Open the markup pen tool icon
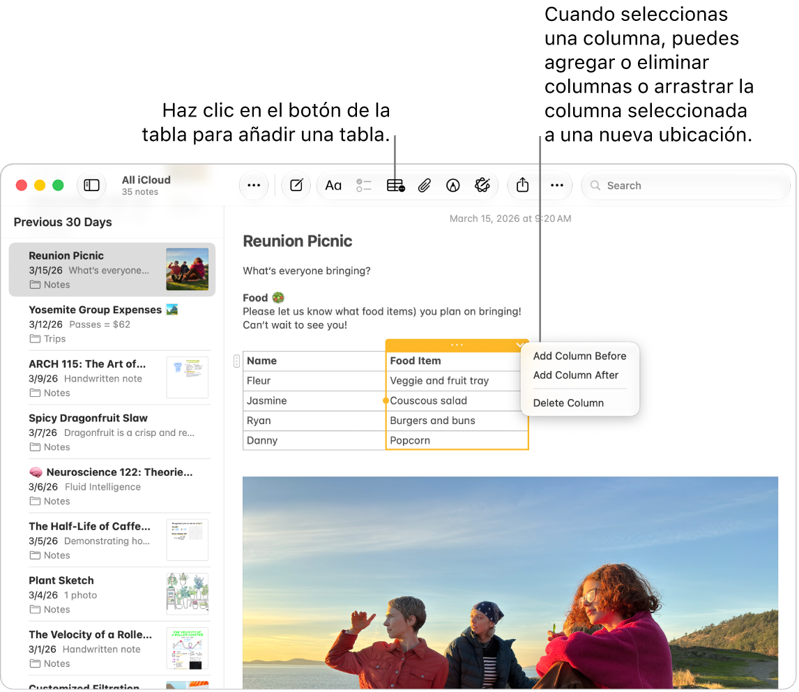 [x=453, y=185]
